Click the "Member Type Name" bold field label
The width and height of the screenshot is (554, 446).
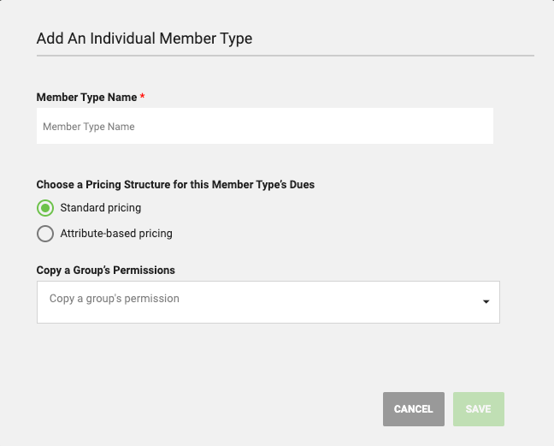(86, 98)
